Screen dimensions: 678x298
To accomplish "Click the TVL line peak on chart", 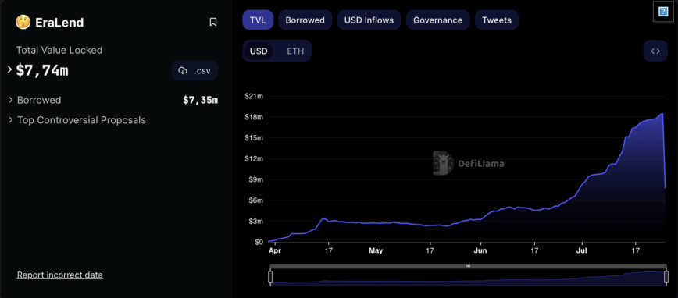I will 662,114.
